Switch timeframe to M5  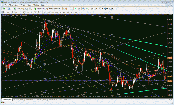49,12
